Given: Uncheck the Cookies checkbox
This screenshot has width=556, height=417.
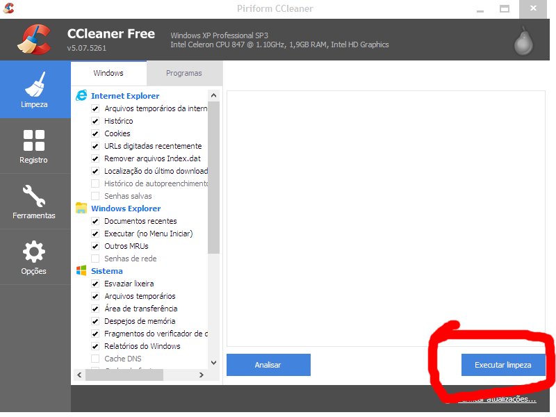Looking at the screenshot, I should click(95, 133).
